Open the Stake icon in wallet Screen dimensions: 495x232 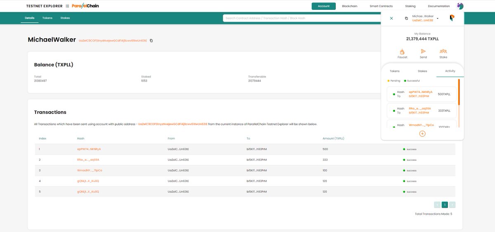coord(443,51)
